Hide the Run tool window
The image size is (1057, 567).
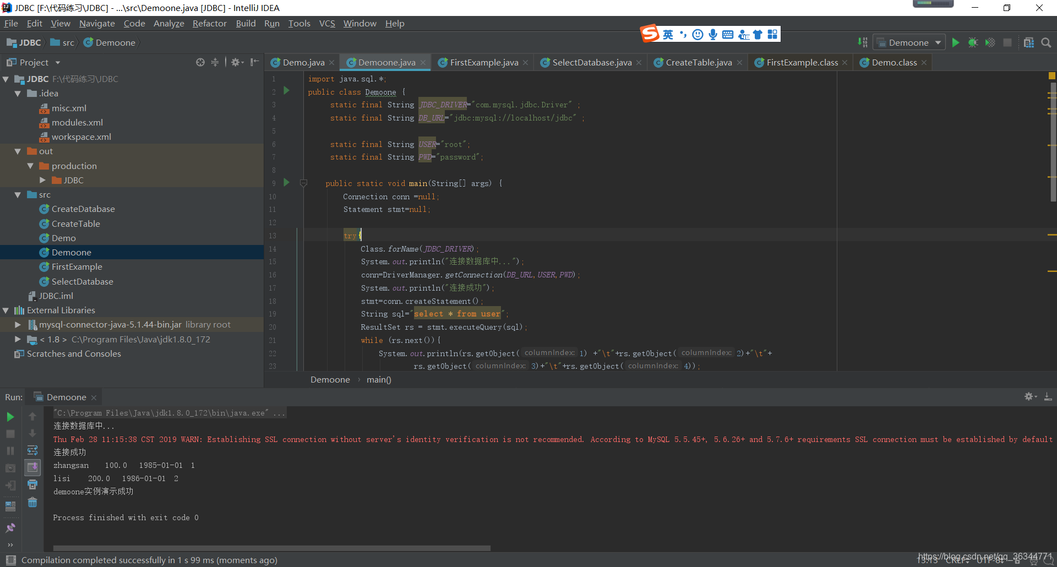pos(1048,396)
